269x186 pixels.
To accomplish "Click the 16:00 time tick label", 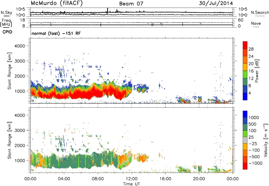I will click(x=165, y=179).
